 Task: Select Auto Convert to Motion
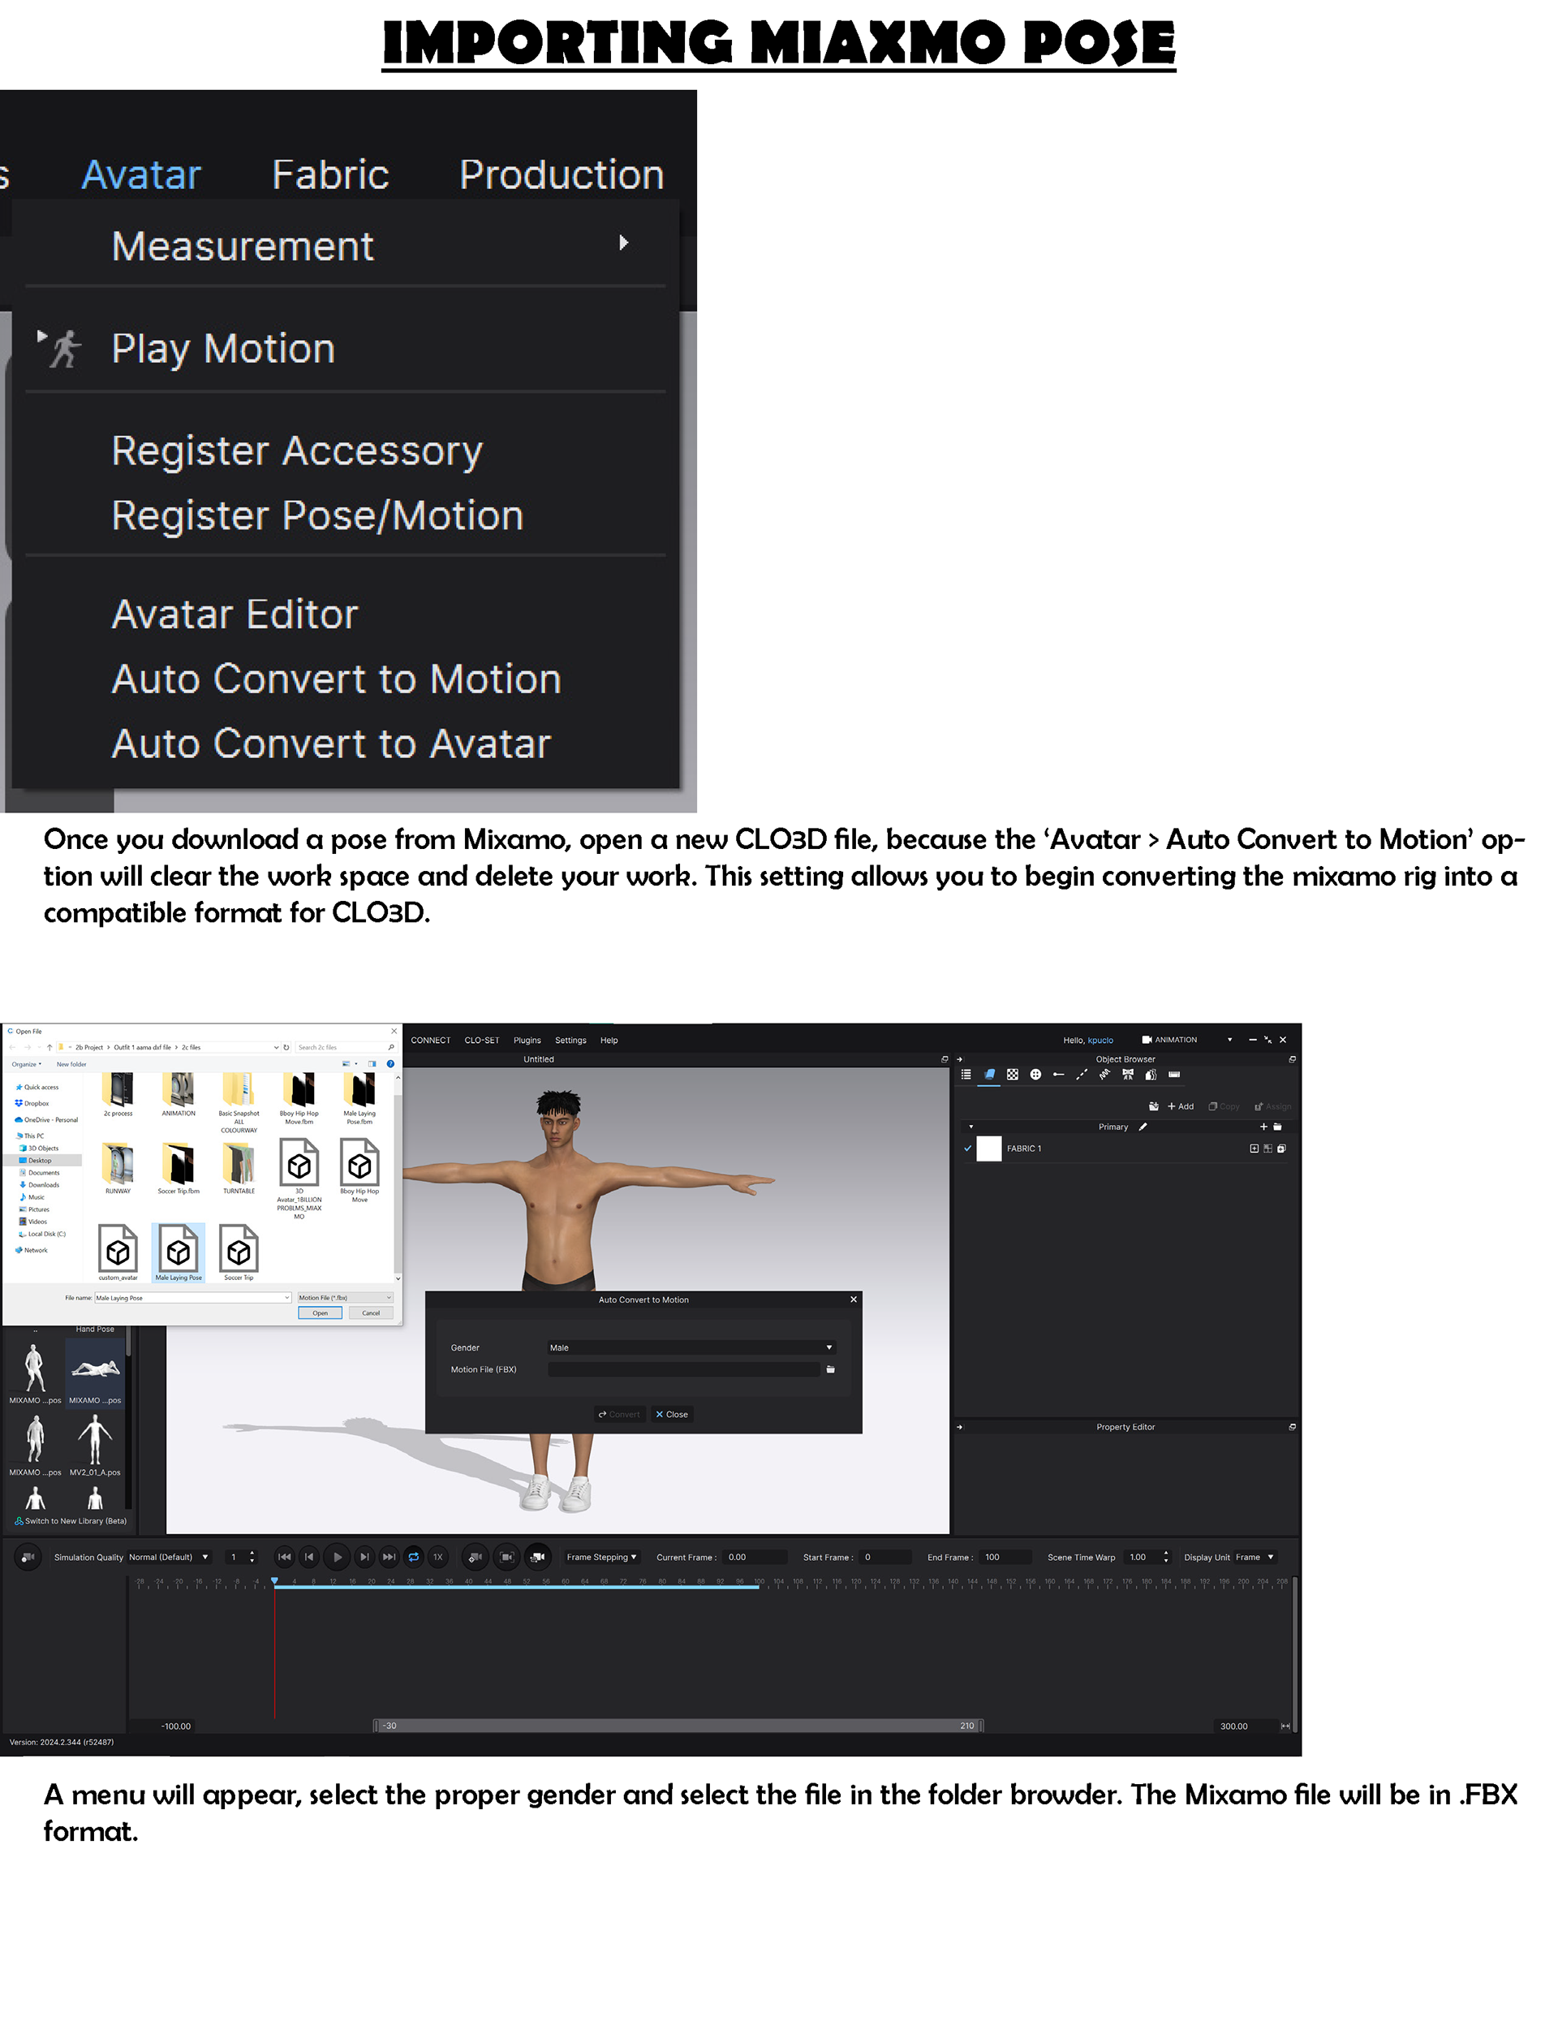click(x=336, y=679)
